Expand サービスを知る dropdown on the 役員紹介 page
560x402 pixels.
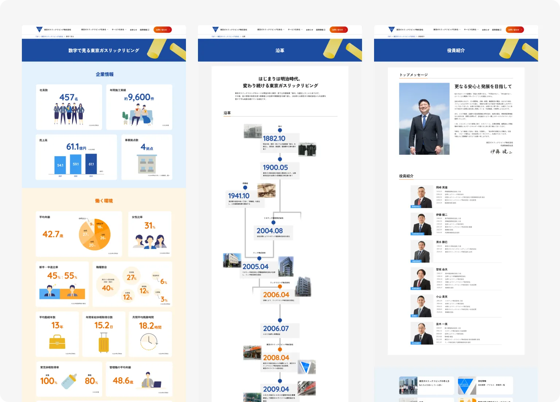pos(471,29)
